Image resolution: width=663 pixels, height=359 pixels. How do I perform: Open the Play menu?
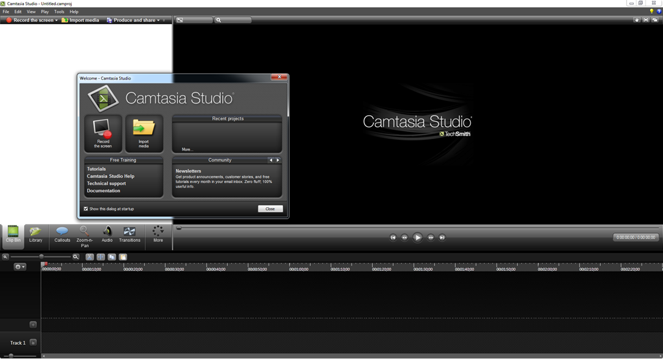[x=45, y=12]
